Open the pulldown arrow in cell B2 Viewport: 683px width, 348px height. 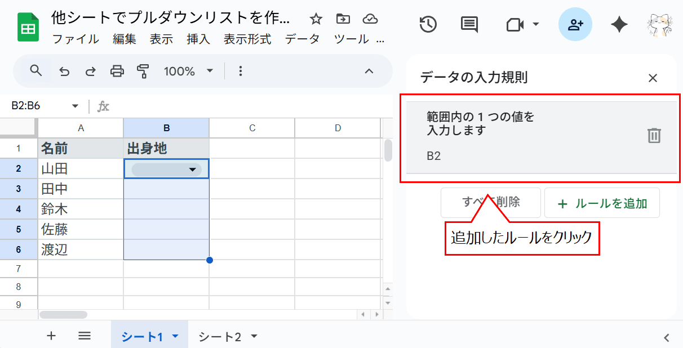coord(193,169)
